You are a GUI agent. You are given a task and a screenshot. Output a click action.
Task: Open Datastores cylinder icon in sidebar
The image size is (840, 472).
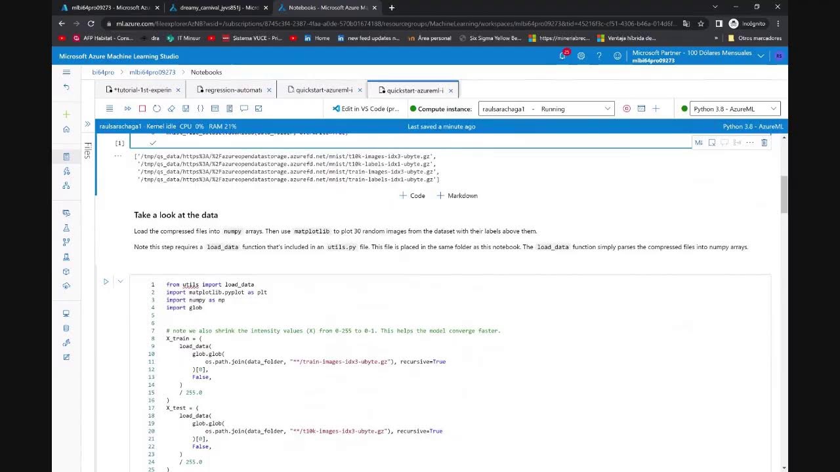click(x=66, y=328)
